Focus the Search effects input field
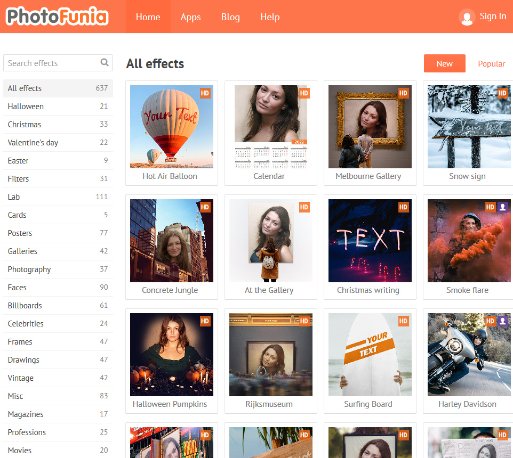 click(51, 63)
